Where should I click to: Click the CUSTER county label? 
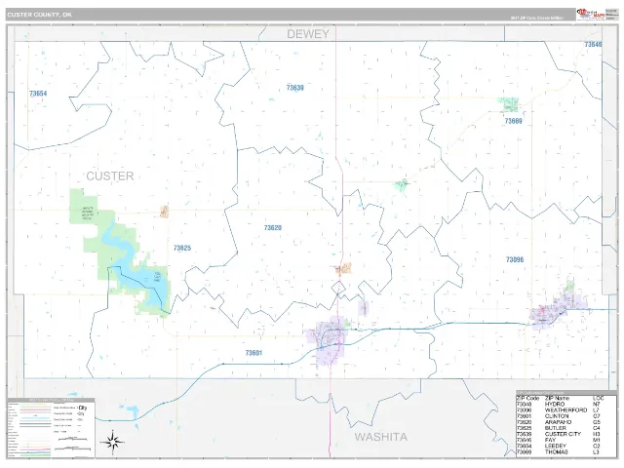pyautogui.click(x=110, y=175)
